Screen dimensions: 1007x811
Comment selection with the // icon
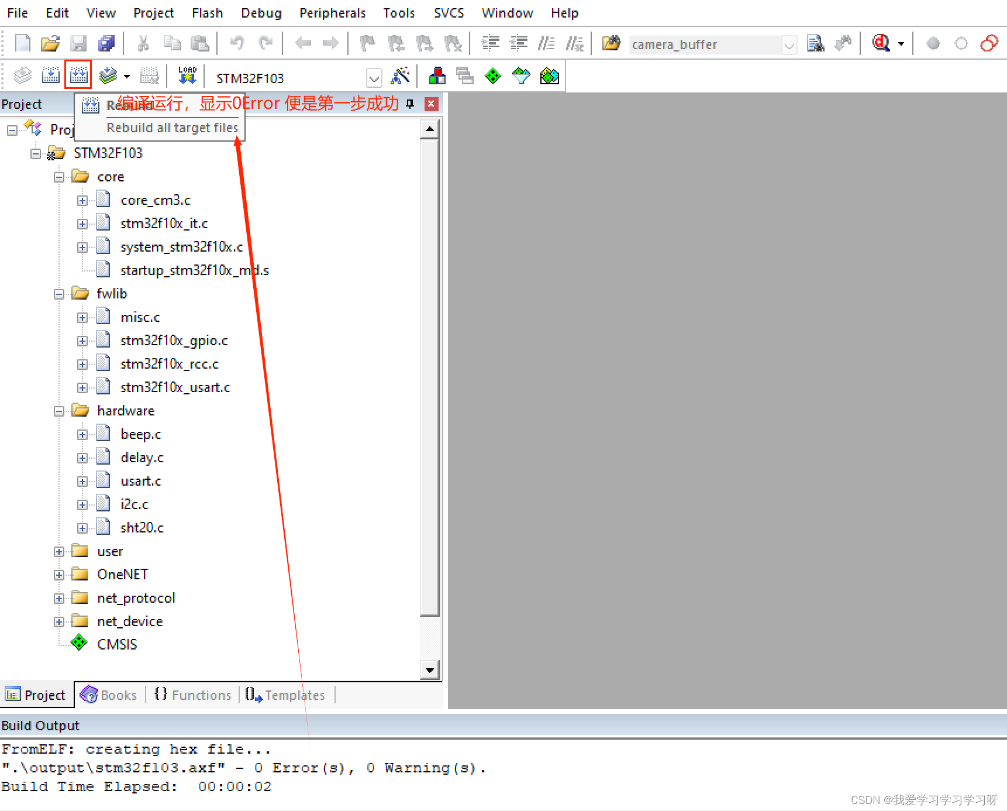pos(546,43)
